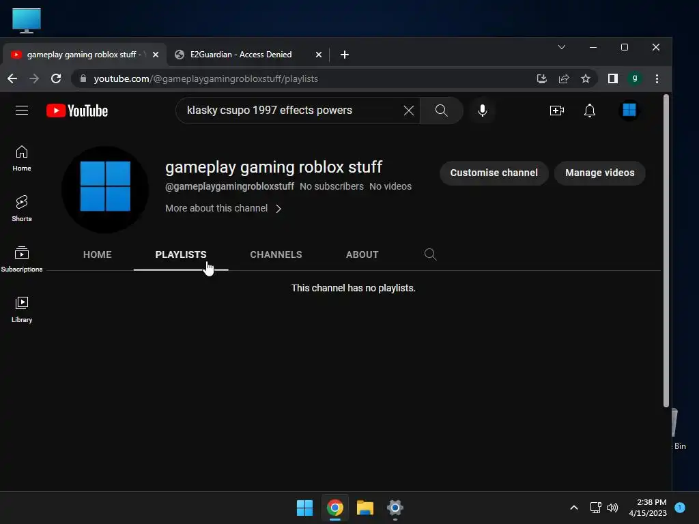Viewport: 699px width, 524px height.
Task: Select the gameplay gaming roblox stuff browser tab
Action: (85, 55)
